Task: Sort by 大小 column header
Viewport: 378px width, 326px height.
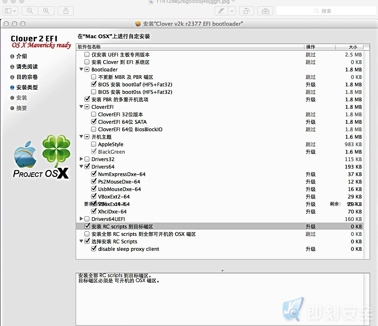Action: click(349, 47)
